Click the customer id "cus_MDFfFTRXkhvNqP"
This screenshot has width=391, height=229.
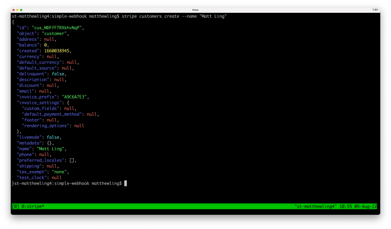pos(57,28)
